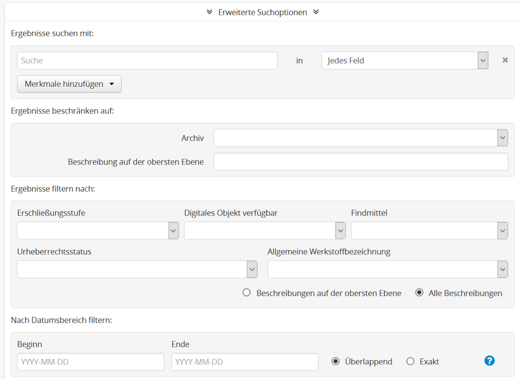Click double chevron left of Erweiterte Suchoptionen
Image resolution: width=520 pixels, height=379 pixels.
point(209,12)
